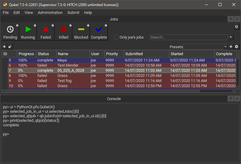The height and width of the screenshot is (164, 241).
Task: Toggle the Killed jobs filter
Action: 63,32
